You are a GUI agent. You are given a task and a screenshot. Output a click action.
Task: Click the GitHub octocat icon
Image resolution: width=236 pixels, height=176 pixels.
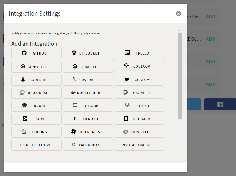(24, 53)
